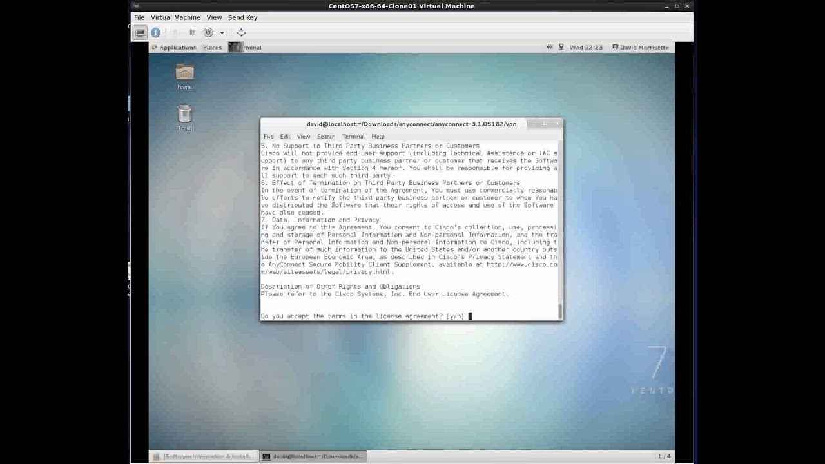Open virt-manager File menu
The height and width of the screenshot is (464, 825).
point(139,17)
